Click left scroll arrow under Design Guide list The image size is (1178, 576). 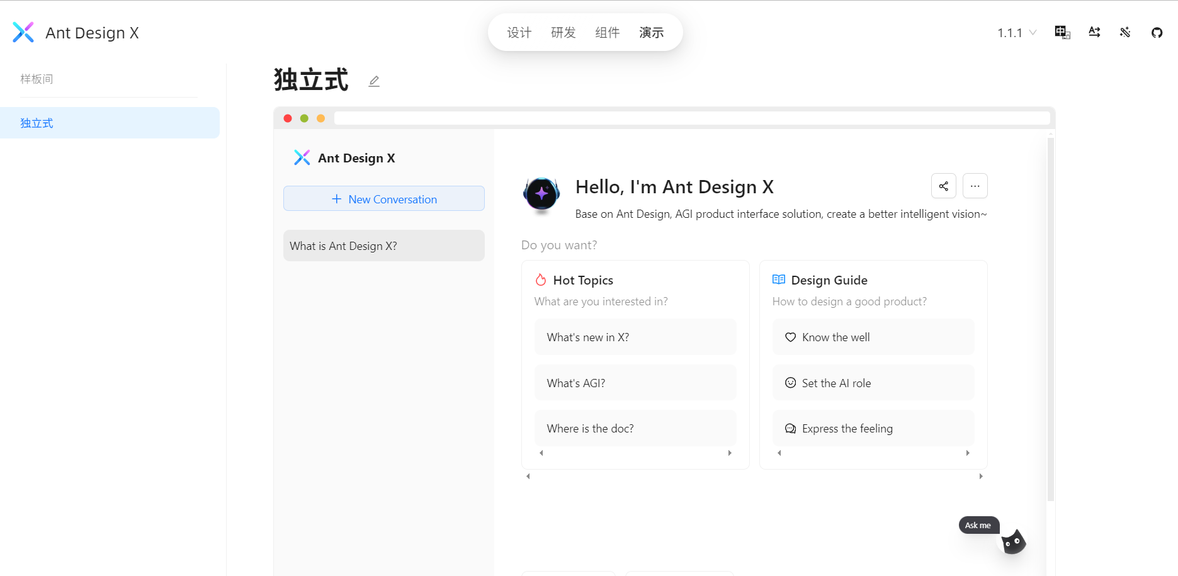click(779, 453)
